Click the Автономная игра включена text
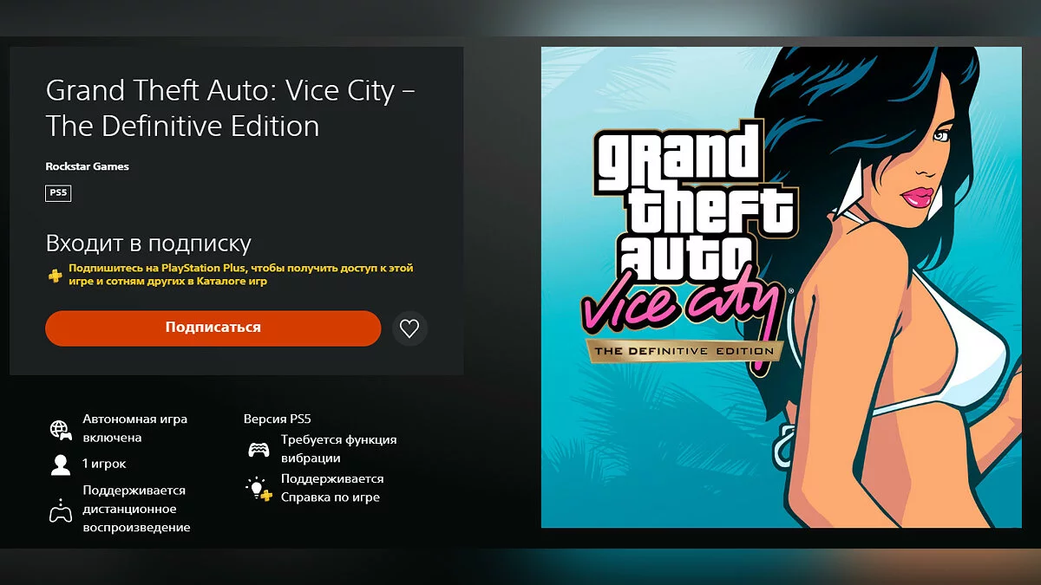The width and height of the screenshot is (1041, 585). [x=134, y=428]
